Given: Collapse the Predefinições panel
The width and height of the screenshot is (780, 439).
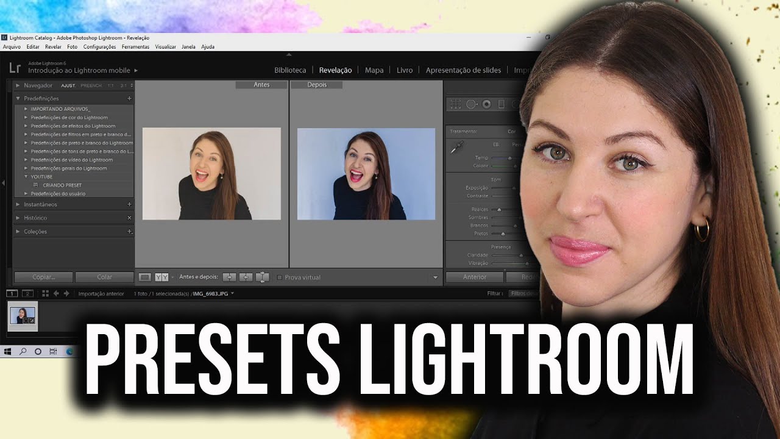Looking at the screenshot, I should [x=18, y=98].
